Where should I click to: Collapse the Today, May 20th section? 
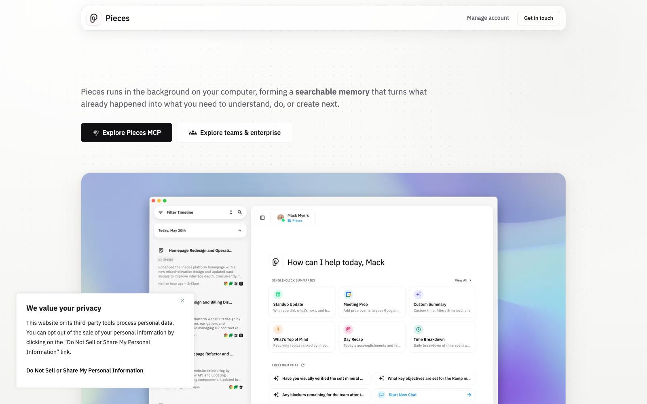(239, 231)
